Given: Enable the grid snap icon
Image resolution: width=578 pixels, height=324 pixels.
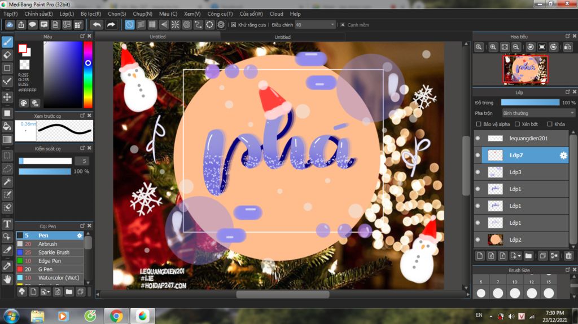Looking at the screenshot, I should tap(152, 25).
